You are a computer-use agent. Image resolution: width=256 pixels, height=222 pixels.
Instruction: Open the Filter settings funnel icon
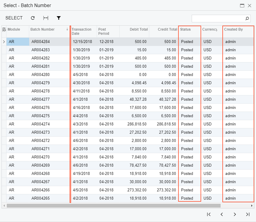click(x=59, y=18)
